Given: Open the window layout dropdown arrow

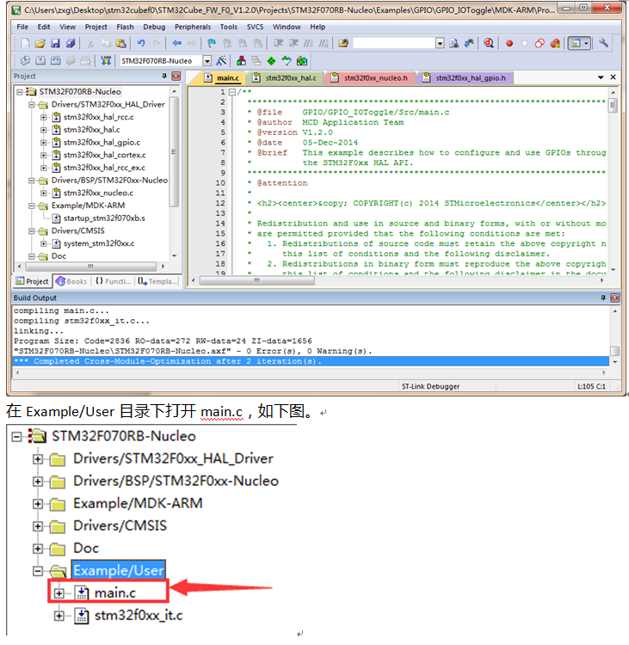Looking at the screenshot, I should [x=586, y=43].
